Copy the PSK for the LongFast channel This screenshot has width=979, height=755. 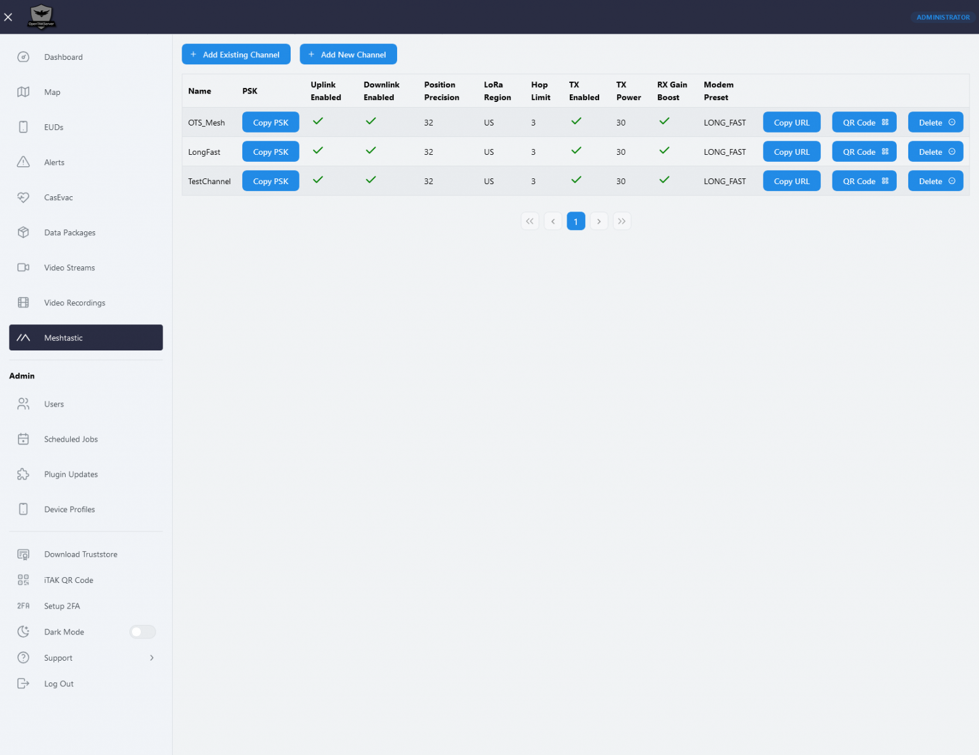pos(270,152)
